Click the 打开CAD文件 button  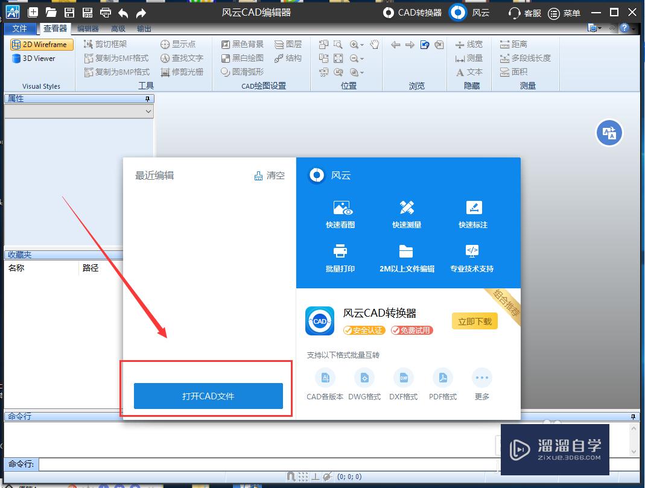click(x=208, y=396)
